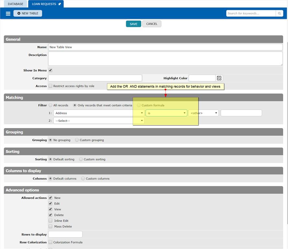
Task: Click the Cancel button
Action: 152,24
